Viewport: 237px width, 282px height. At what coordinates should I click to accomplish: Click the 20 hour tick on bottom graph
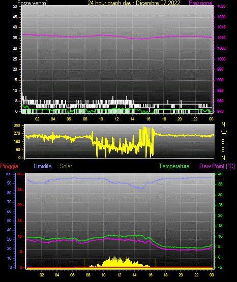tap(181, 275)
